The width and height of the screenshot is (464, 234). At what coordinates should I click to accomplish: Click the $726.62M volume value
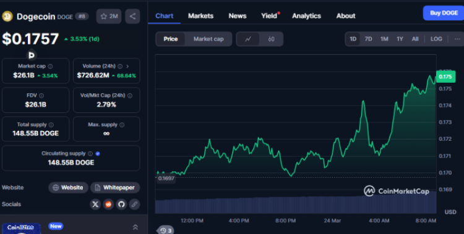tap(93, 75)
